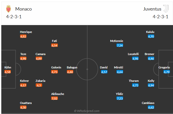
Task: Select Henrique's 6,82 rating badge
Action: pyautogui.click(x=23, y=36)
